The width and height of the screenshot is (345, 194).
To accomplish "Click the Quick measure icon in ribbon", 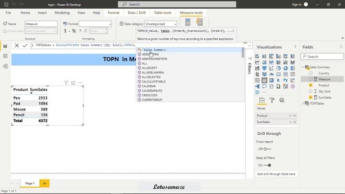I will click(x=199, y=22).
